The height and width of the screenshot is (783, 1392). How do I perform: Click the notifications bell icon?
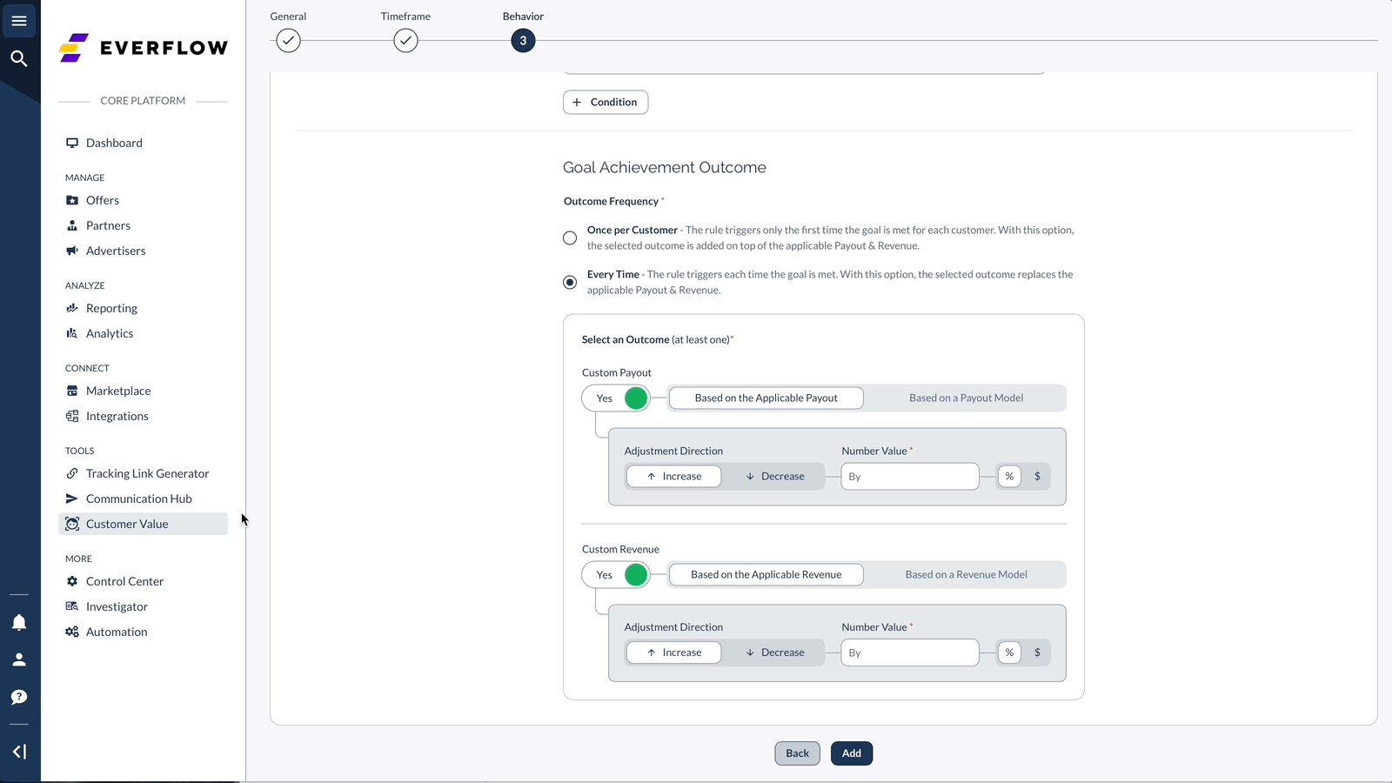tap(19, 622)
